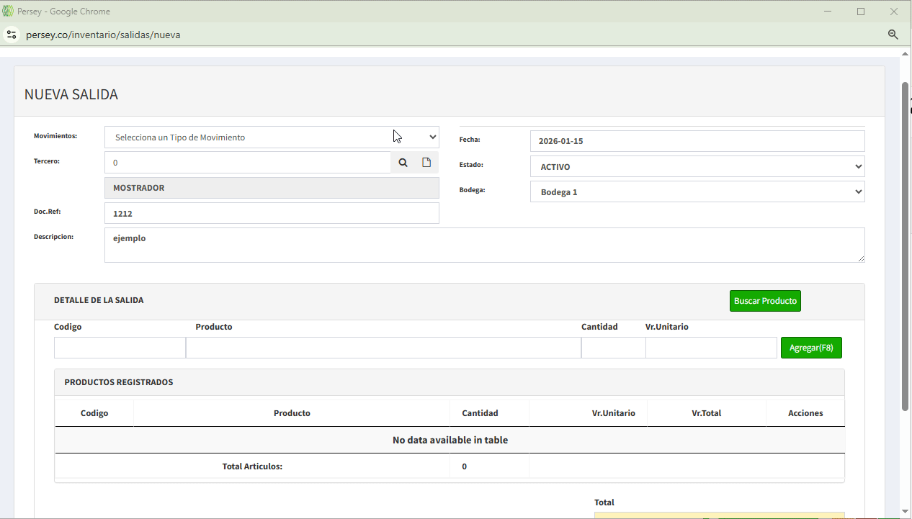The width and height of the screenshot is (912, 519).
Task: Click the Chrome zoom magnifier icon
Action: (x=893, y=35)
